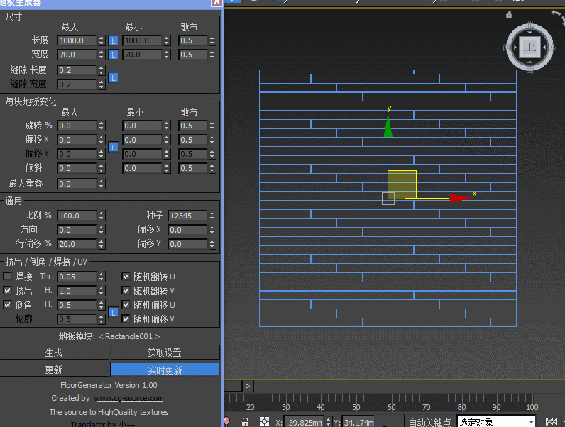Uncheck the 挤出 (extrude) checkbox
Screen dimensions: 565x427
pos(8,290)
